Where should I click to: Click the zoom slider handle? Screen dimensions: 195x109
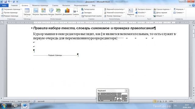pos(185,101)
